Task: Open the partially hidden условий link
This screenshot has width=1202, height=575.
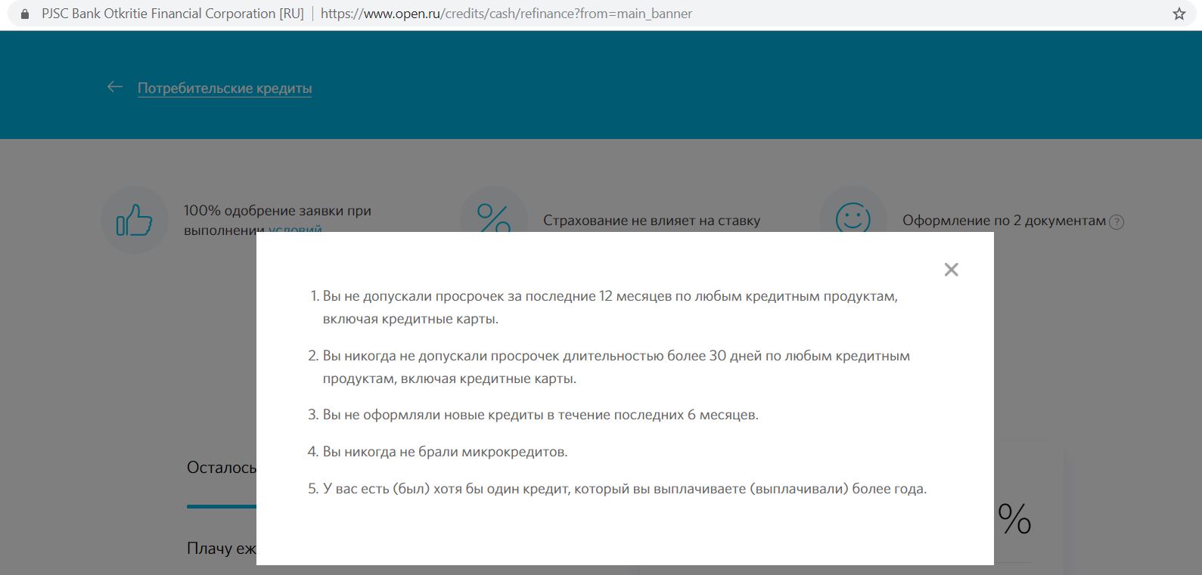Action: (x=295, y=229)
